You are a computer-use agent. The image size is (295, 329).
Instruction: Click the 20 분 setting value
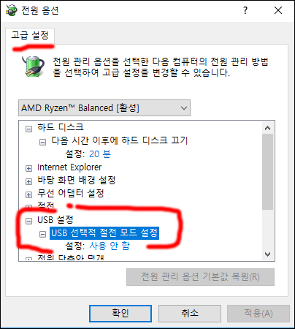[100, 154]
